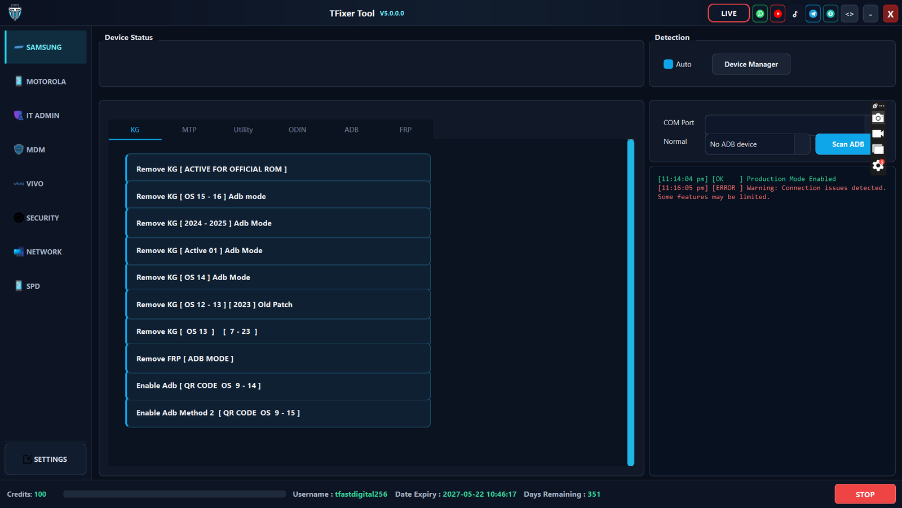Minimize the TFixer Tool window

click(x=870, y=14)
